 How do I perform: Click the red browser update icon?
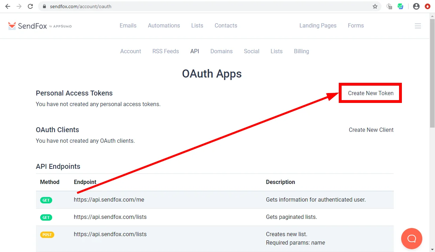(428, 6)
